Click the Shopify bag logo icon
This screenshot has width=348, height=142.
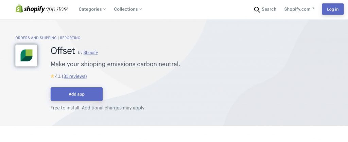pos(19,8)
